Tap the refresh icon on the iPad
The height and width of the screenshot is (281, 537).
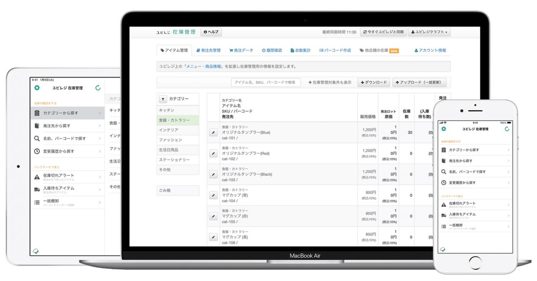(x=98, y=88)
